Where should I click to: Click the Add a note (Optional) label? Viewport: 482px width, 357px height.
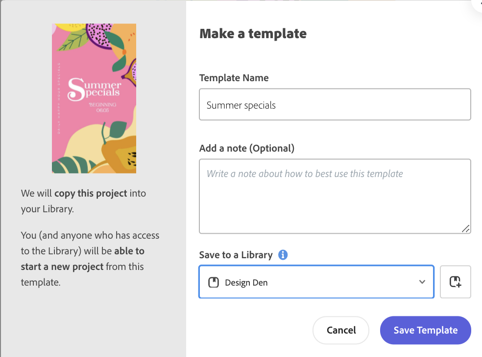246,148
